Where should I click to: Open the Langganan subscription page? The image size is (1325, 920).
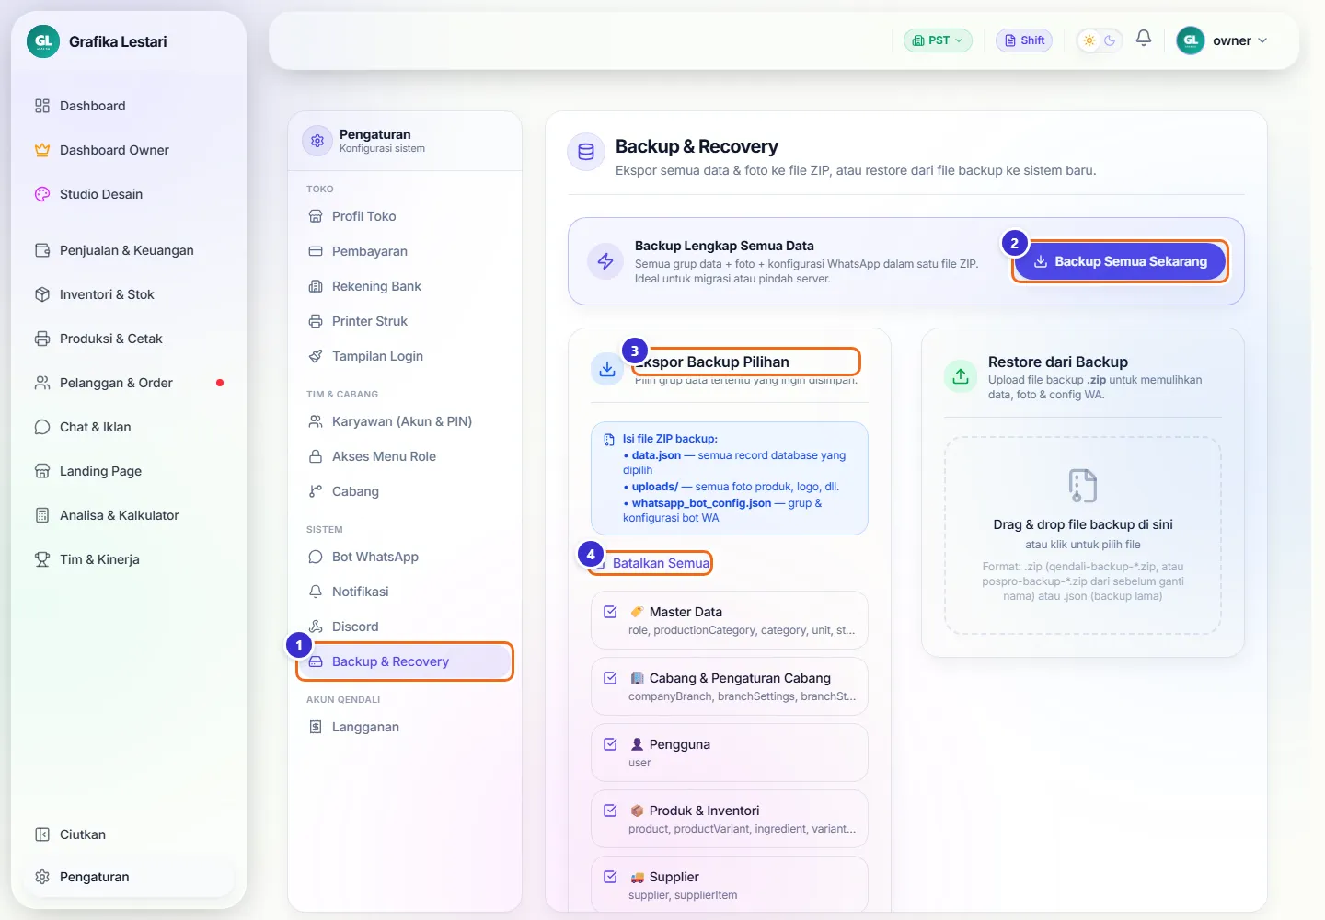(405, 727)
